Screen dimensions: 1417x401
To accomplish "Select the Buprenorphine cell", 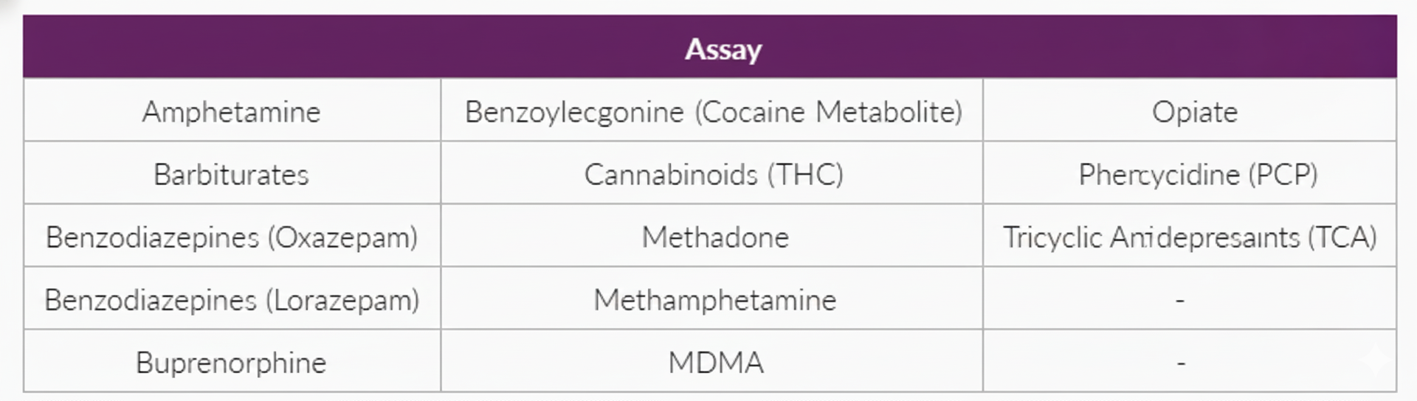I will point(232,363).
